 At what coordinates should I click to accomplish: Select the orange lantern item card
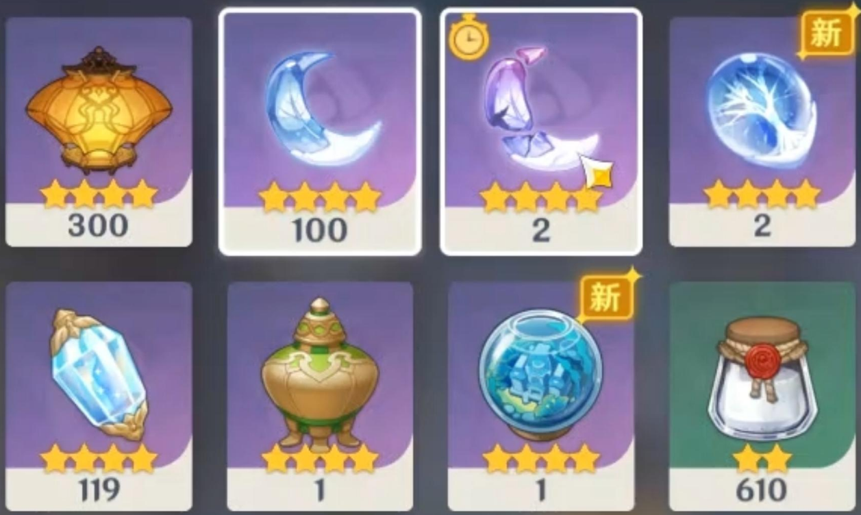pos(99,131)
